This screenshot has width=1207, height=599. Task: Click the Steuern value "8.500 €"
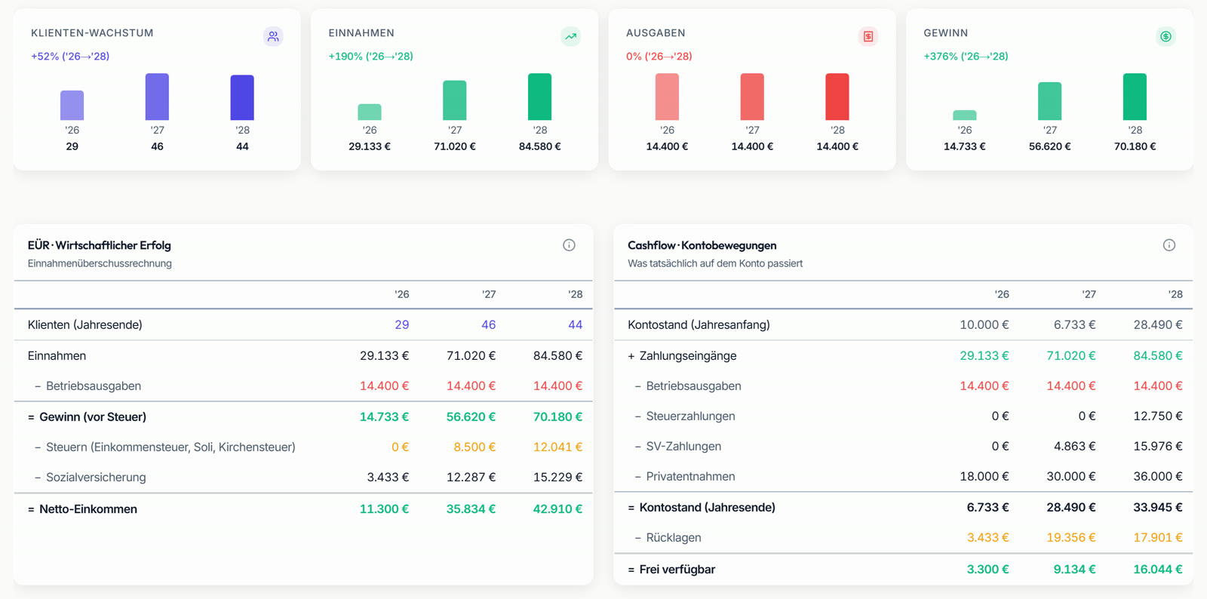[475, 447]
